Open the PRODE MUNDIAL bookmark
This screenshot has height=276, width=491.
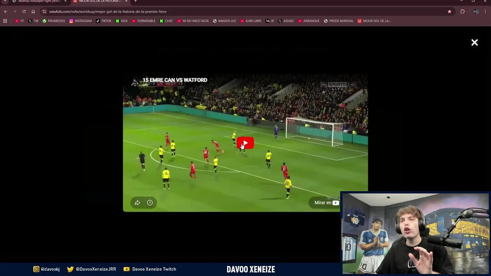click(x=338, y=21)
